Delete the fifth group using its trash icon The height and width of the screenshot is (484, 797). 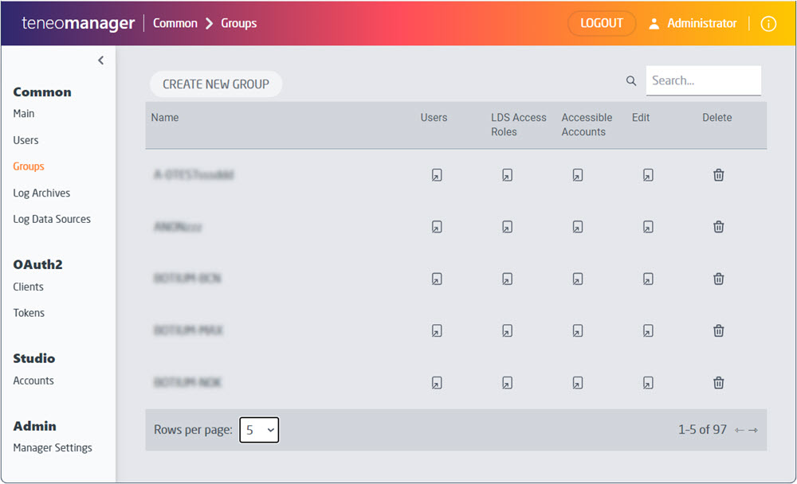718,382
